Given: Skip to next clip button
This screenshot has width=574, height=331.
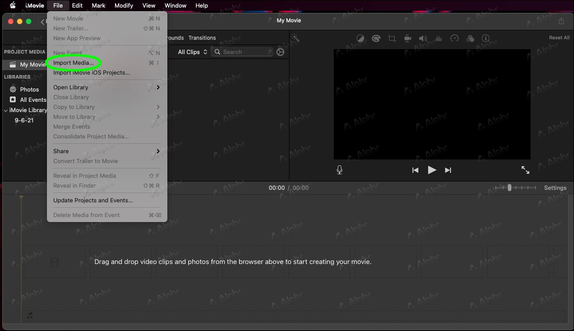Looking at the screenshot, I should pyautogui.click(x=448, y=170).
